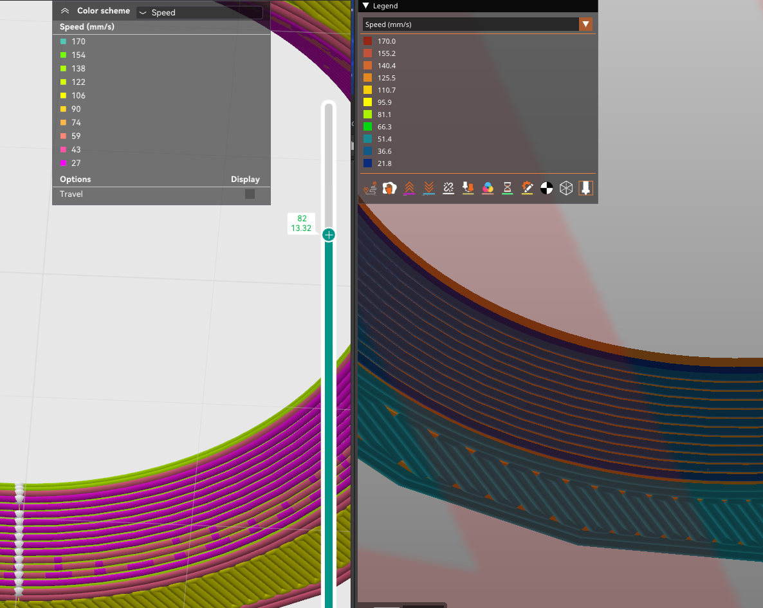Image resolution: width=763 pixels, height=608 pixels.
Task: Show pauses using the hourglass icon
Action: coord(507,188)
